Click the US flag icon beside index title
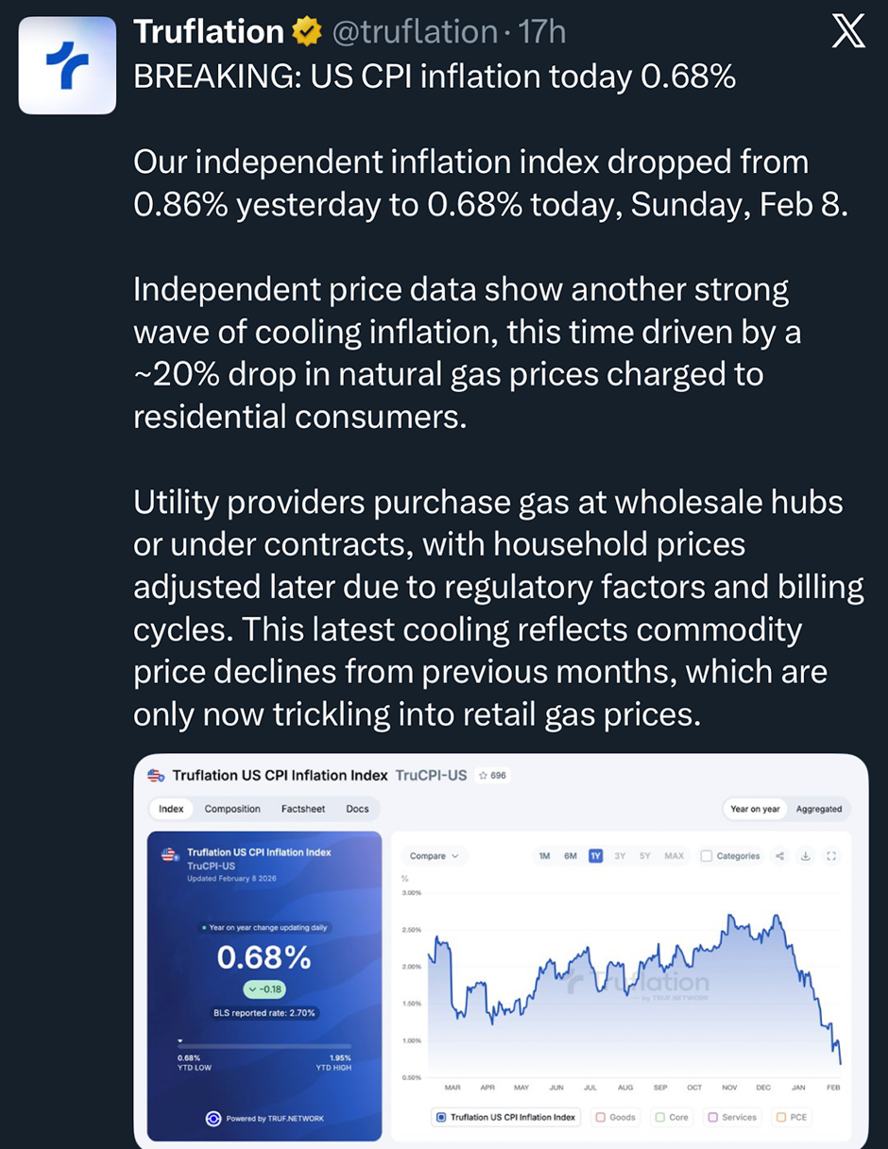This screenshot has height=1149, width=888. [x=156, y=776]
